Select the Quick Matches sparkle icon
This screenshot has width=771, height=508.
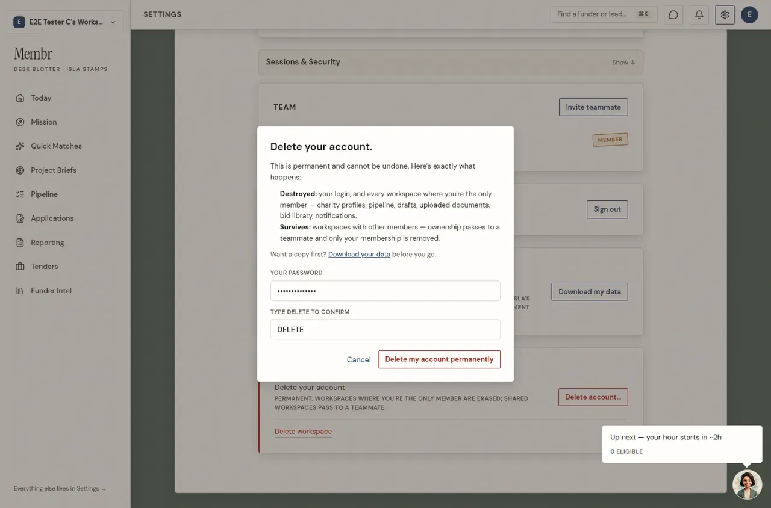tap(20, 146)
